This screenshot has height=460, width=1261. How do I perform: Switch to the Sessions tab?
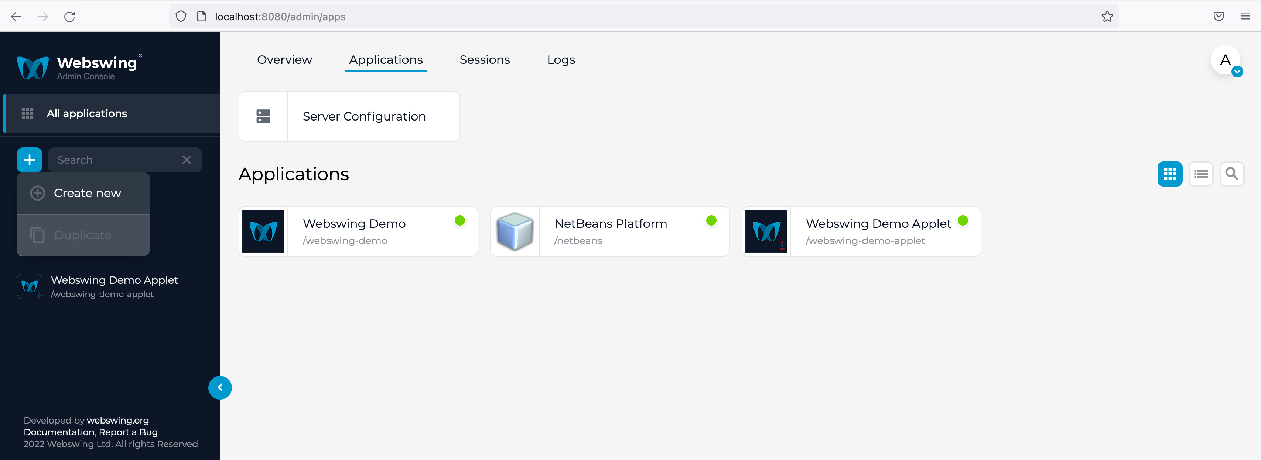pyautogui.click(x=484, y=59)
